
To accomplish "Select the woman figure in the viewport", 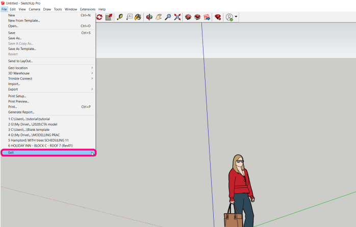I will [240, 191].
